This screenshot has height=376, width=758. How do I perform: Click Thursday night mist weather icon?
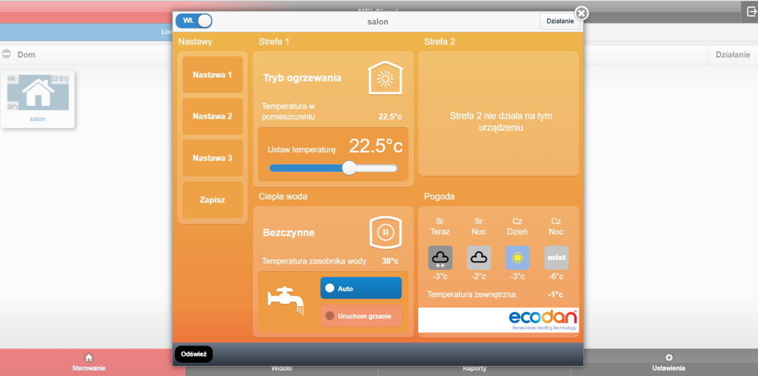pos(556,258)
